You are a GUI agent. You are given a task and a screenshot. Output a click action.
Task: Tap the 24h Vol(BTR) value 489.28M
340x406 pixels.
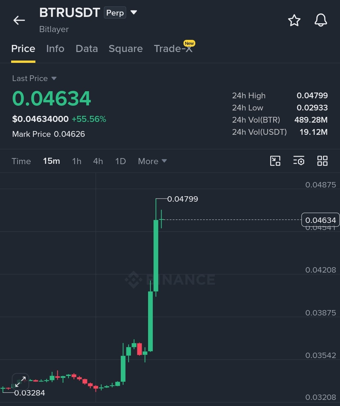(311, 120)
